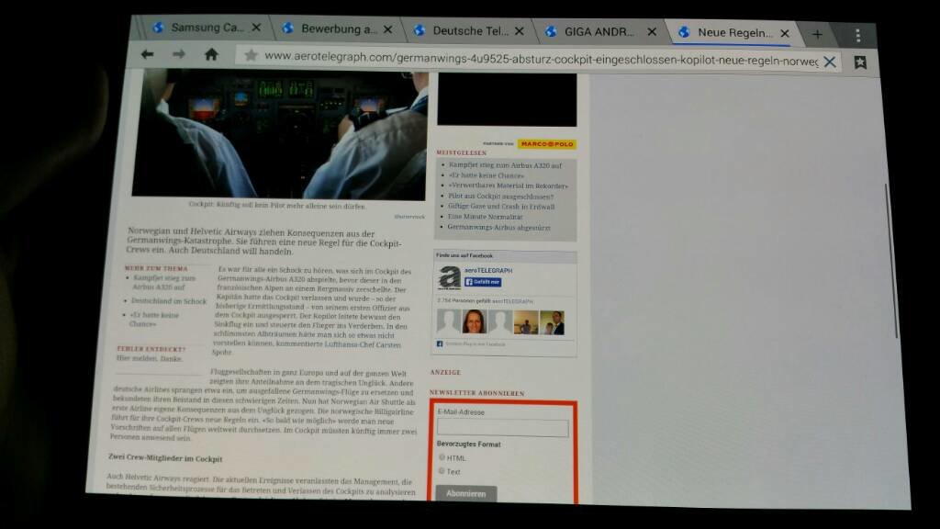Close the Deutsche Tel... tab
940x529 pixels.
click(x=520, y=30)
